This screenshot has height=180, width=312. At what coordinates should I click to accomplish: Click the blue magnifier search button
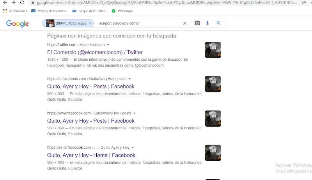pyautogui.click(x=218, y=23)
